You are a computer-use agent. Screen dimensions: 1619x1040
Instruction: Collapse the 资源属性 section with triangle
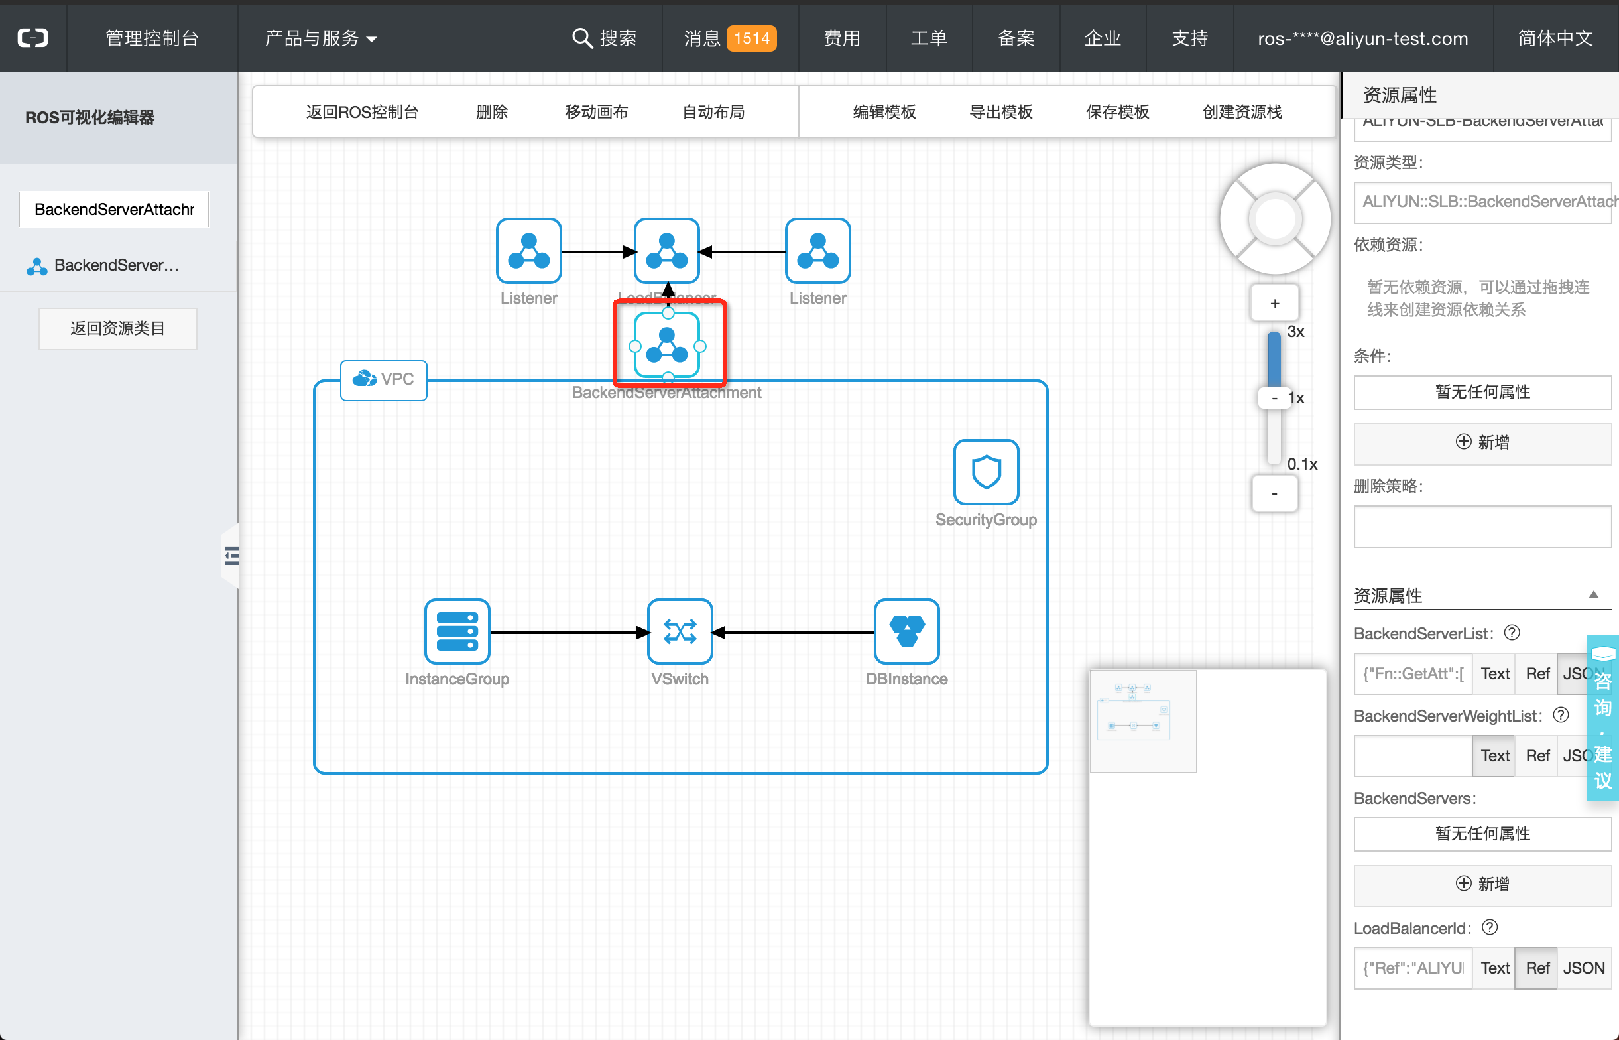pyautogui.click(x=1593, y=594)
